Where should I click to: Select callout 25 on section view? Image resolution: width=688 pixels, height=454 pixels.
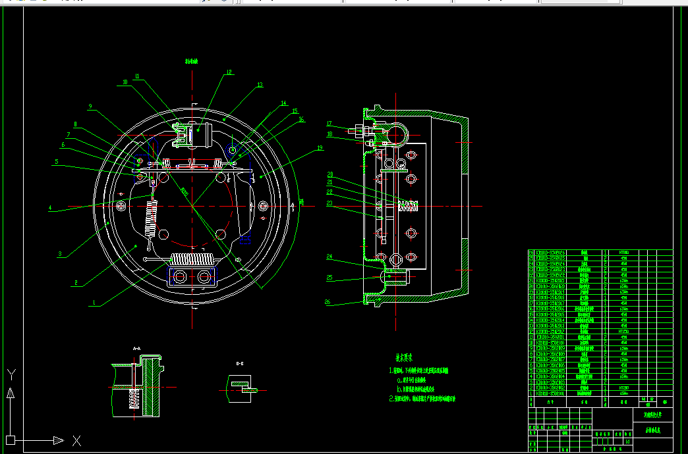[330, 278]
